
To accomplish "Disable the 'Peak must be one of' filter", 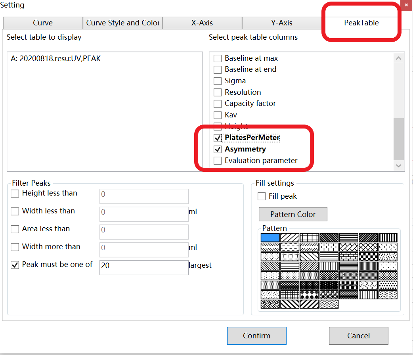I will coord(15,265).
